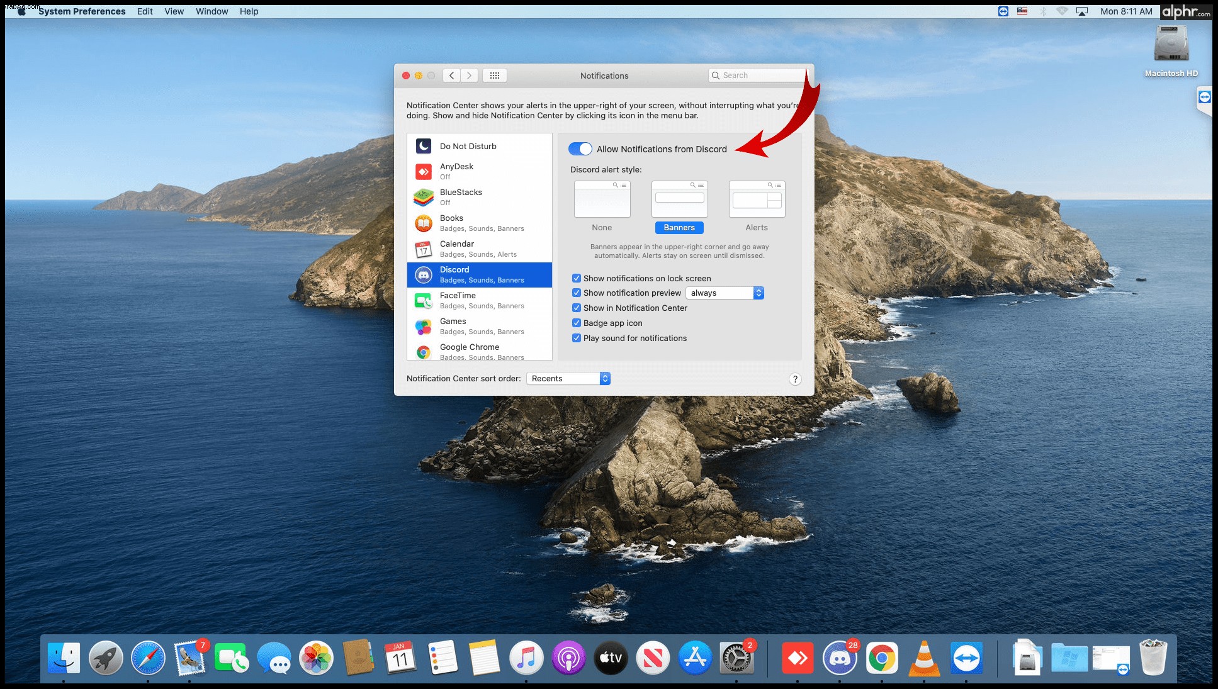Click the Search field in Notifications window
The width and height of the screenshot is (1218, 689).
[757, 76]
